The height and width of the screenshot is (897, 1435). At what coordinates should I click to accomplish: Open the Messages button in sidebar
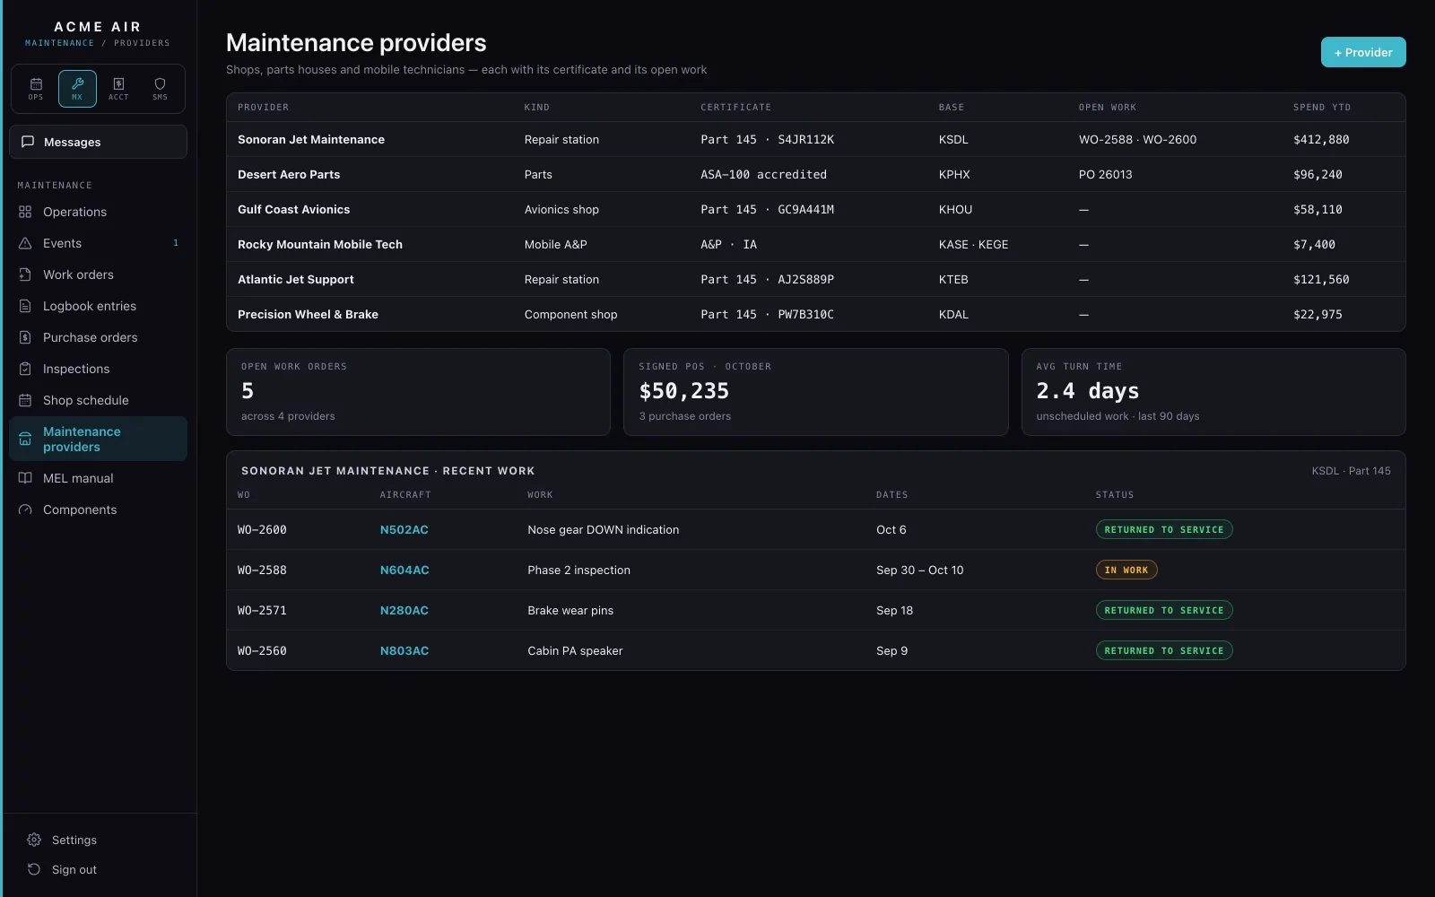(x=99, y=142)
